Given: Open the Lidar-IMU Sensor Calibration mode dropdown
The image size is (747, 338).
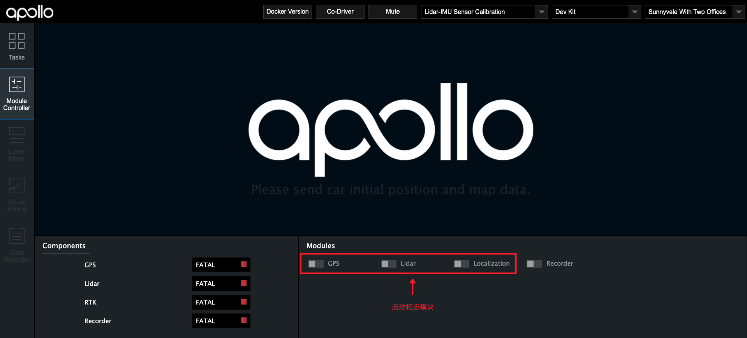Looking at the screenshot, I should pyautogui.click(x=484, y=12).
